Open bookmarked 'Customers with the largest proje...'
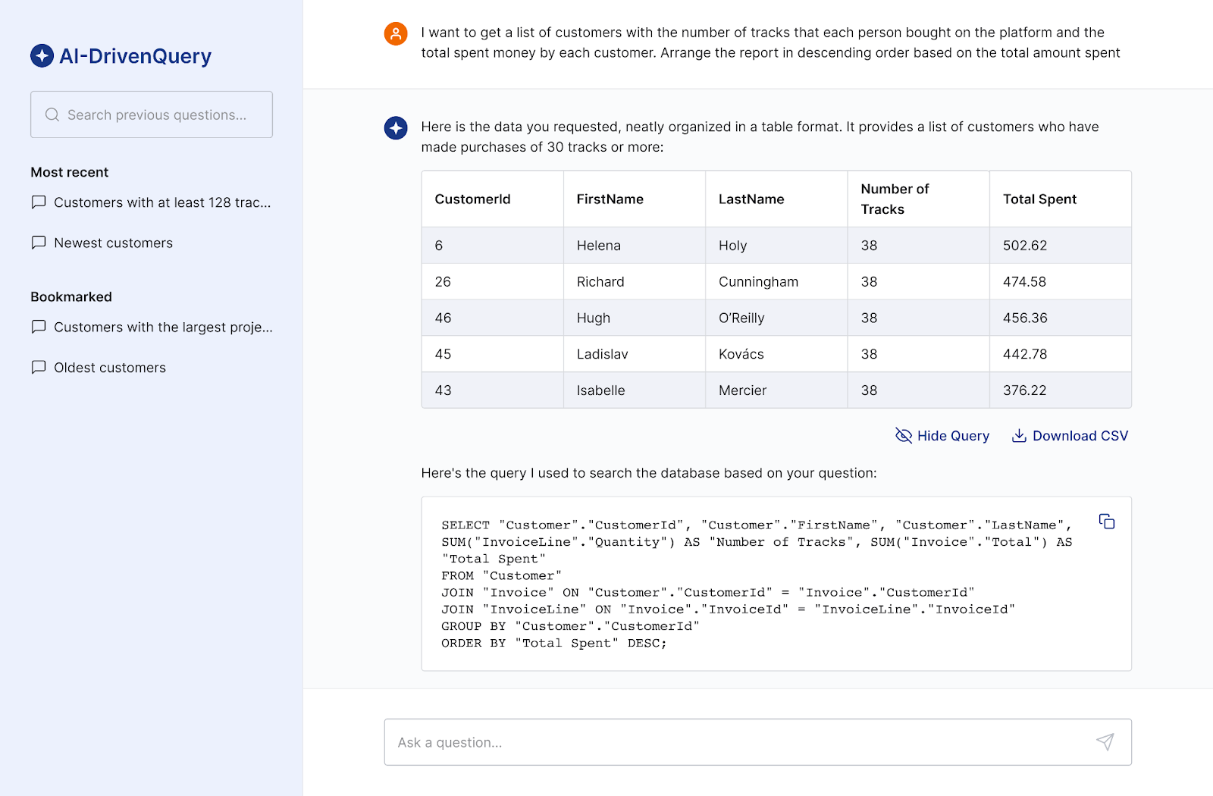This screenshot has width=1213, height=796. [162, 327]
